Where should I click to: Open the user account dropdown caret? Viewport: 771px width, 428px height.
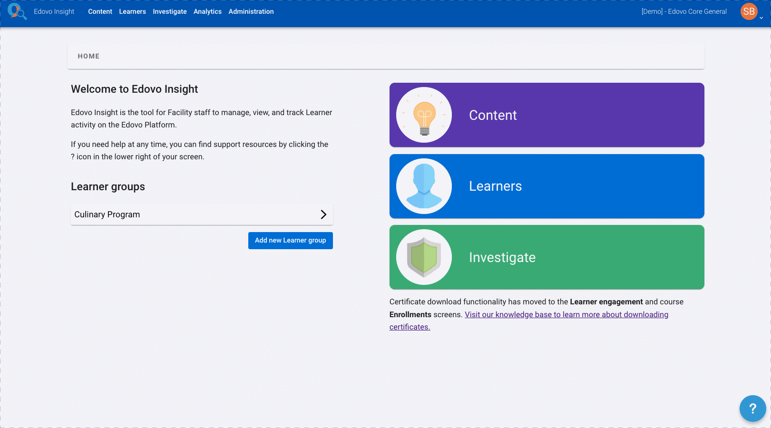click(761, 18)
